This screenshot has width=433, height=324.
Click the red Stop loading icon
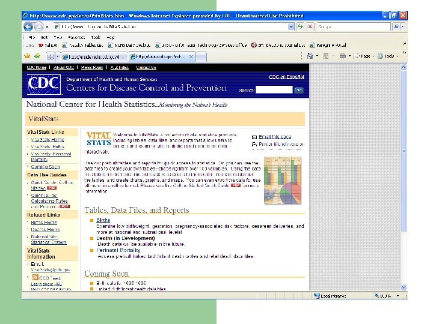pyautogui.click(x=310, y=27)
